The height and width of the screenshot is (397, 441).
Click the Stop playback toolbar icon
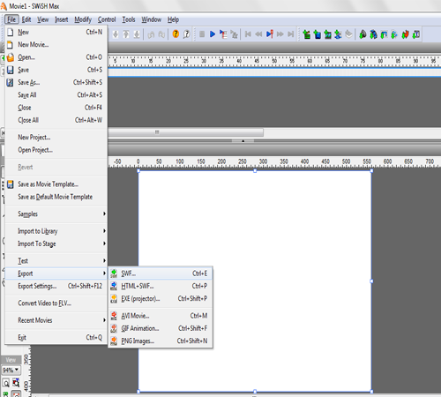tap(202, 34)
